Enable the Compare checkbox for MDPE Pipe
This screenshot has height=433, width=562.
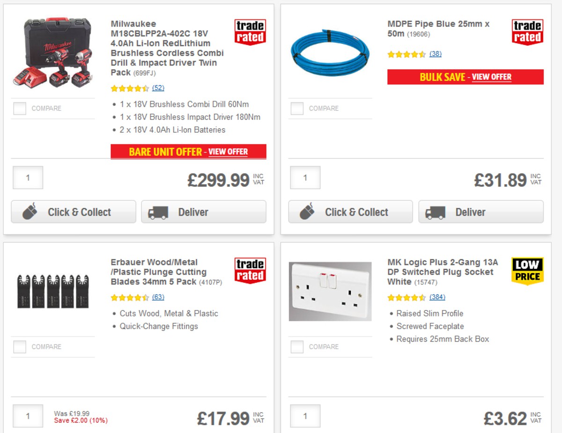click(x=296, y=108)
